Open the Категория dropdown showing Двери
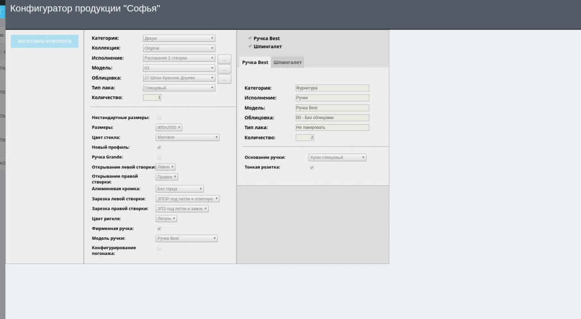This screenshot has height=319, width=581. point(179,38)
